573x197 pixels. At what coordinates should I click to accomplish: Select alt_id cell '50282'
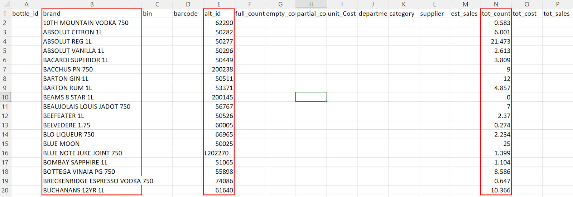point(219,32)
